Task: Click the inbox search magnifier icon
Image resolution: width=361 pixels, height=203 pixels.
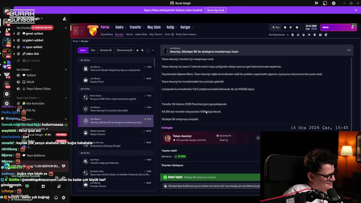Action: [142, 50]
